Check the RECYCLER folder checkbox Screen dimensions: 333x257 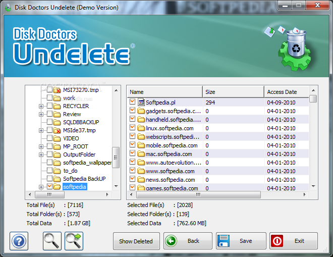(x=49, y=106)
